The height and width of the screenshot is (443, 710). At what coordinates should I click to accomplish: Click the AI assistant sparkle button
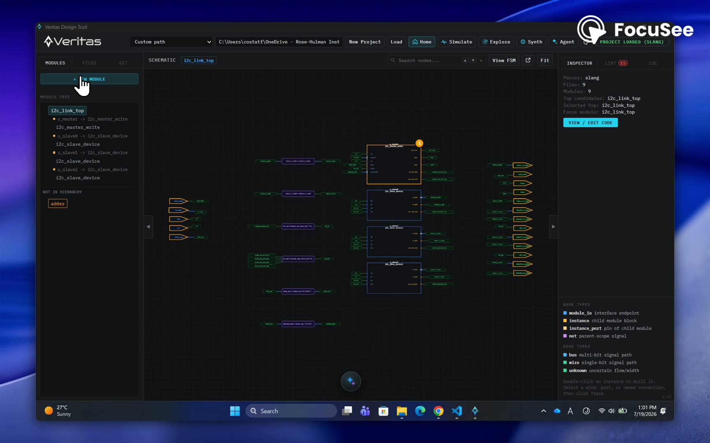click(x=351, y=381)
